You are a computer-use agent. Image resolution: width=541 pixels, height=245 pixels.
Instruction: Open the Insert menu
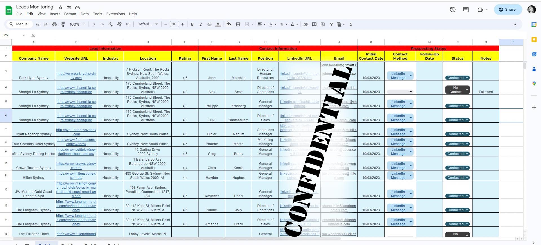[55, 14]
